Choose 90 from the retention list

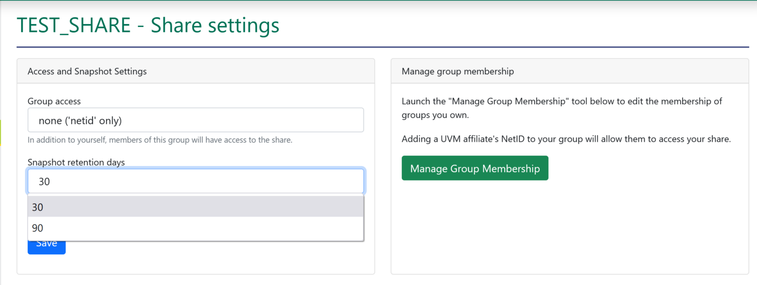pos(195,227)
